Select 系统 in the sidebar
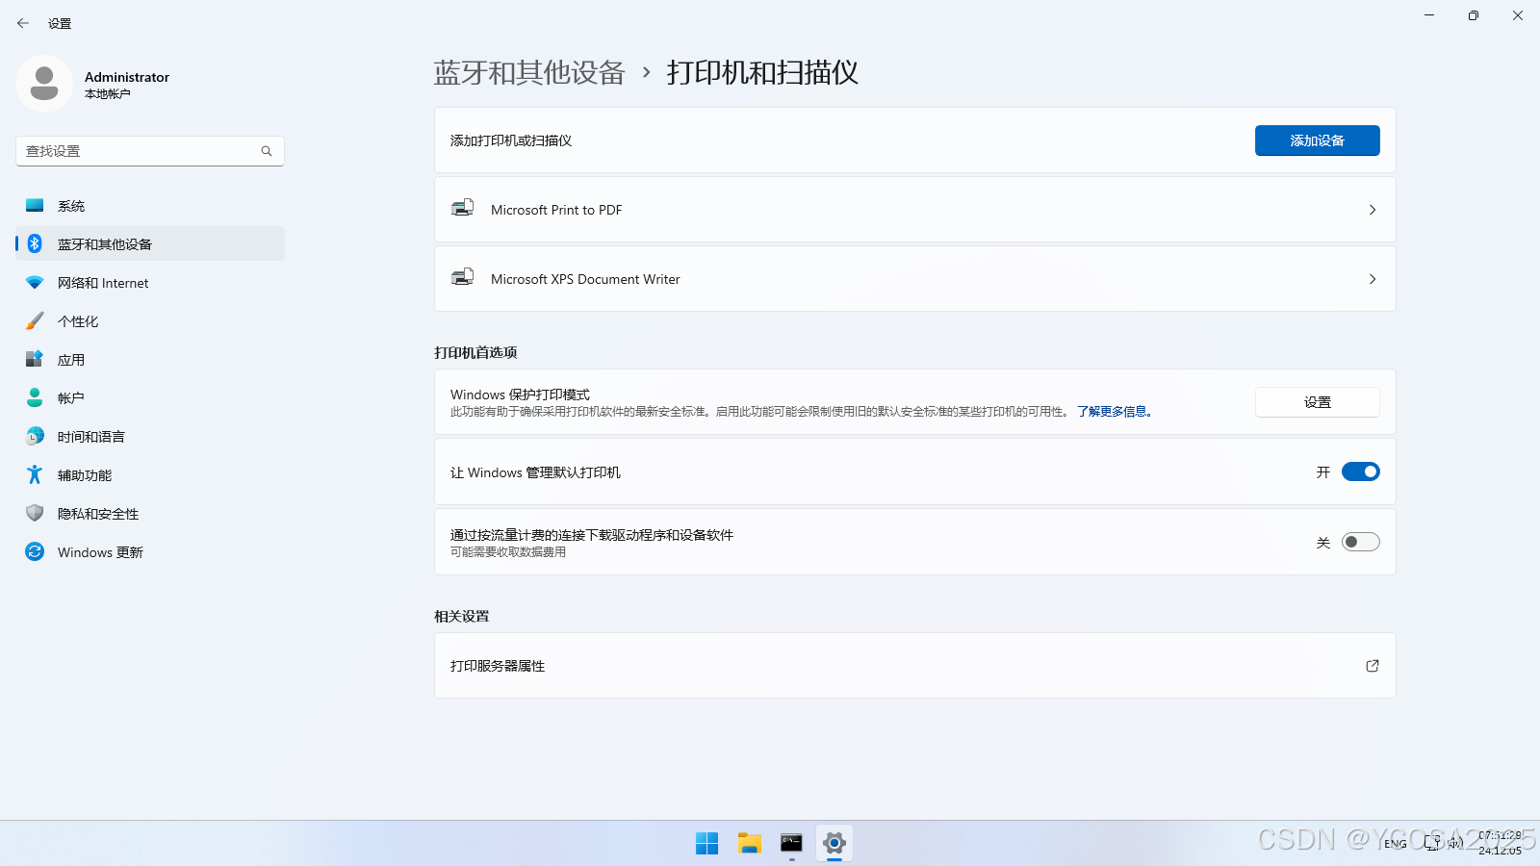The height and width of the screenshot is (866, 1540). point(150,205)
